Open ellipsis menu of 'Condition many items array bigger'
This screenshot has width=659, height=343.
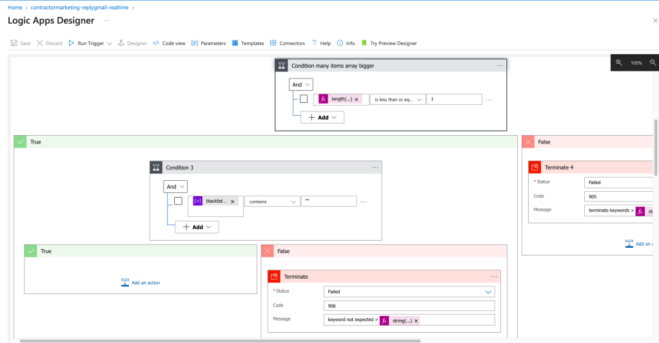[x=500, y=66]
